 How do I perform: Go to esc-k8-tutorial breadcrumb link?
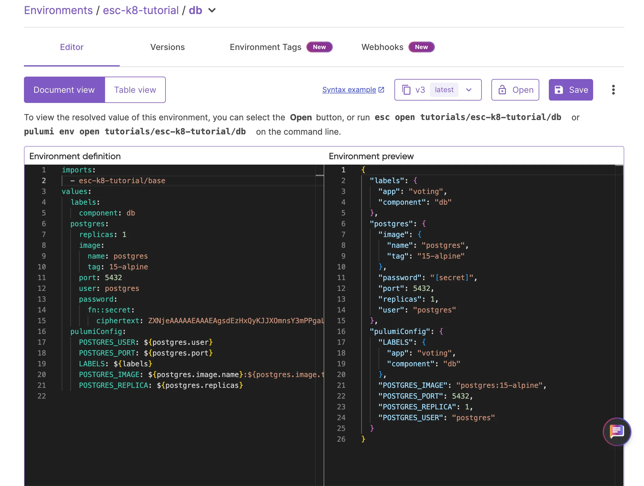[141, 10]
